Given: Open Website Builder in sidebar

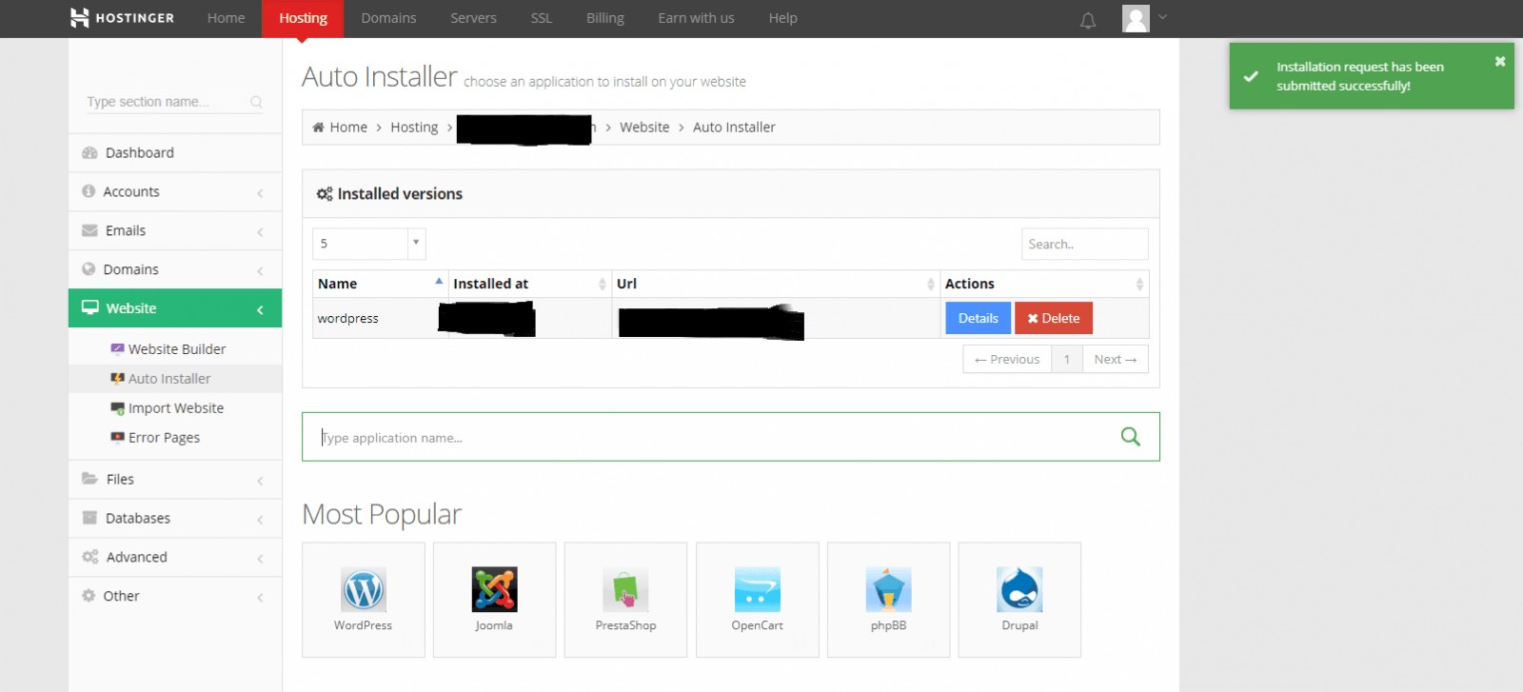Looking at the screenshot, I should tap(177, 349).
